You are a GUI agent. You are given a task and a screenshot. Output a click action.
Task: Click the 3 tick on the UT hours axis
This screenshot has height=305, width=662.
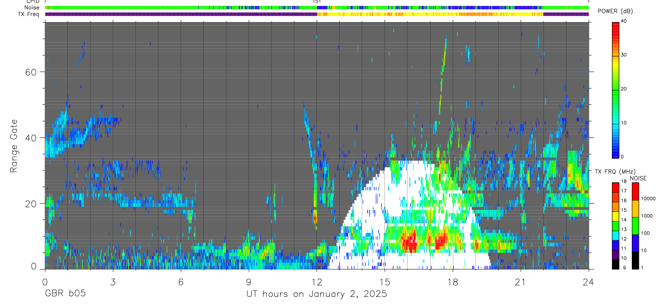click(113, 281)
